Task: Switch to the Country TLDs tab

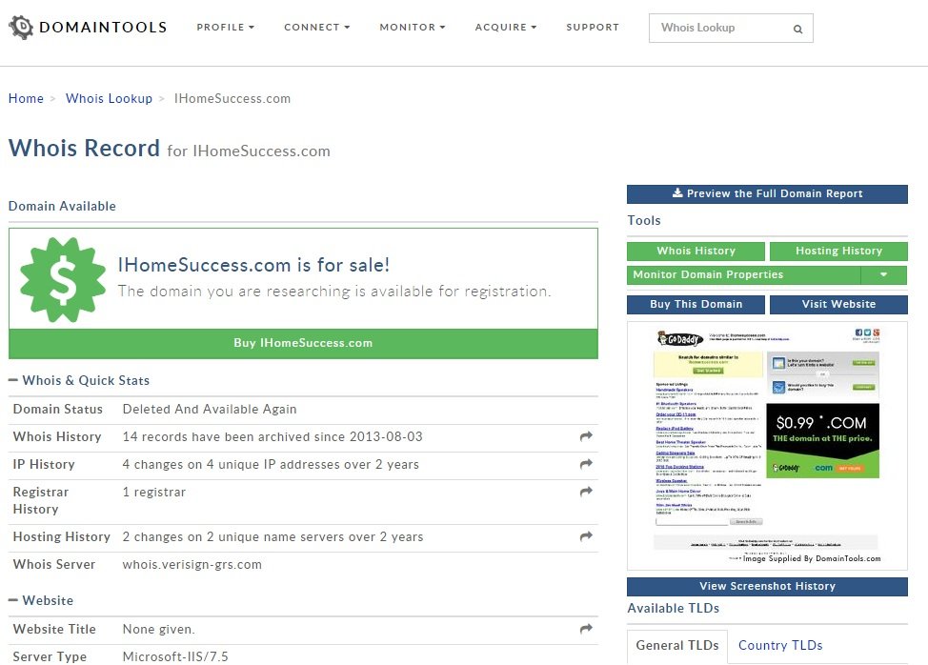Action: point(780,646)
